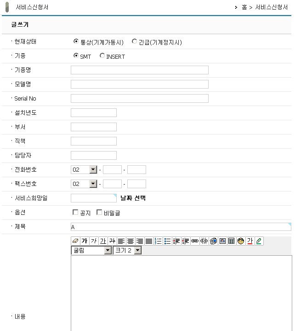Screen dimensions: 295x331
Task: Remove link with broken chain icon
Action: point(204,241)
